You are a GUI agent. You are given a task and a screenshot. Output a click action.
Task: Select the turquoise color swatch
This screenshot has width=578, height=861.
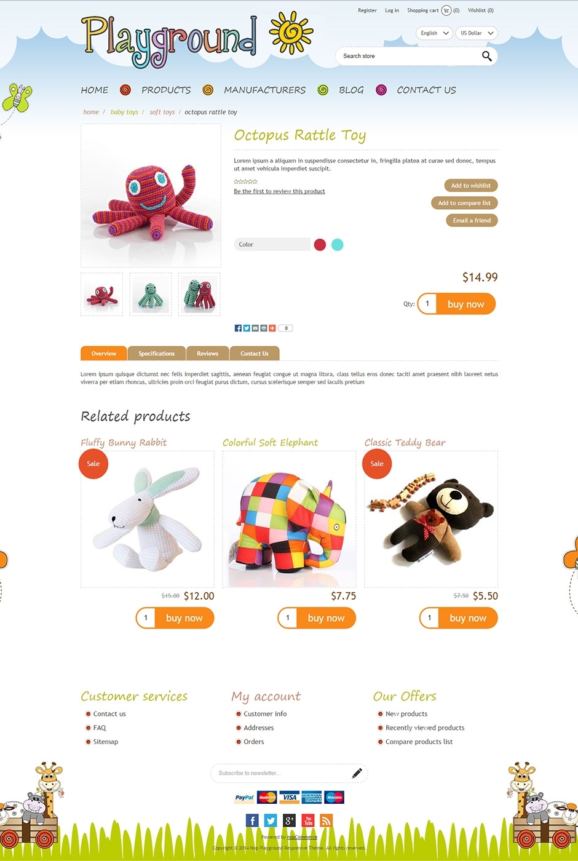click(x=337, y=245)
